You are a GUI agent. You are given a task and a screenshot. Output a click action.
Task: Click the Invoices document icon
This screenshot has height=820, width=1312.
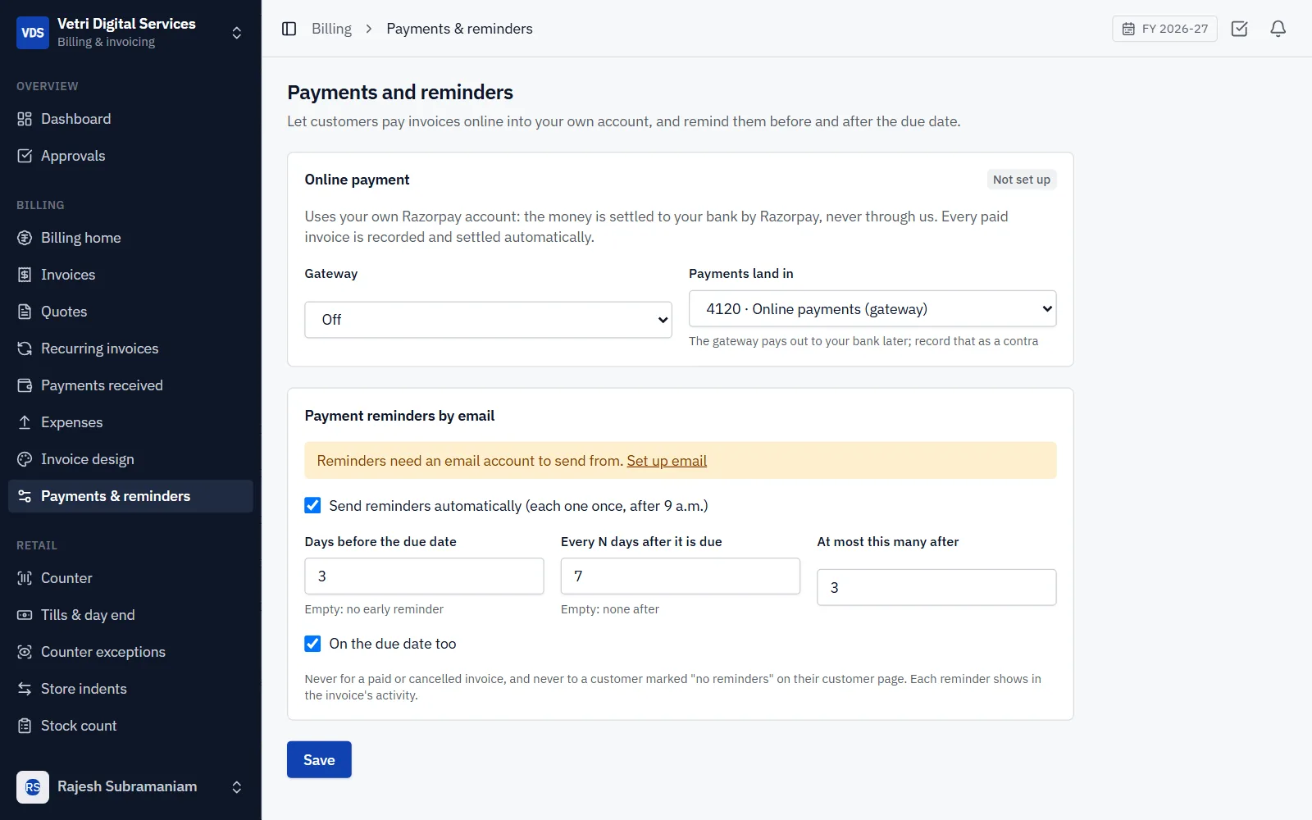point(25,275)
